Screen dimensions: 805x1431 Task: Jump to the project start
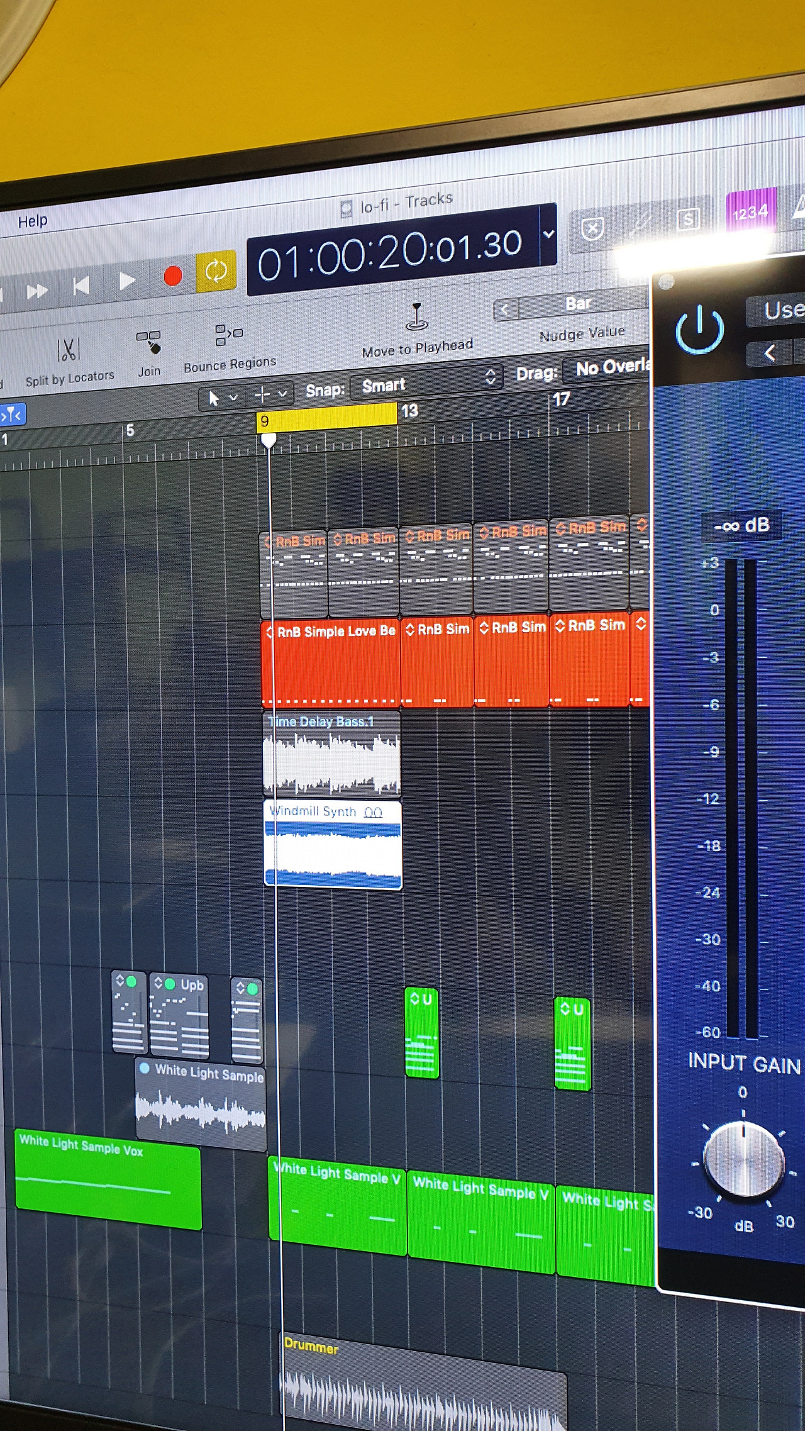pos(81,286)
